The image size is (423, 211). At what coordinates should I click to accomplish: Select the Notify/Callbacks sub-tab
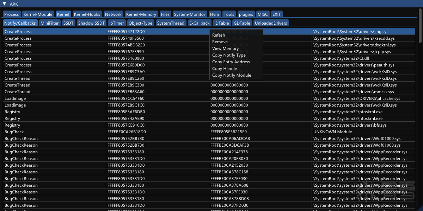coord(20,23)
